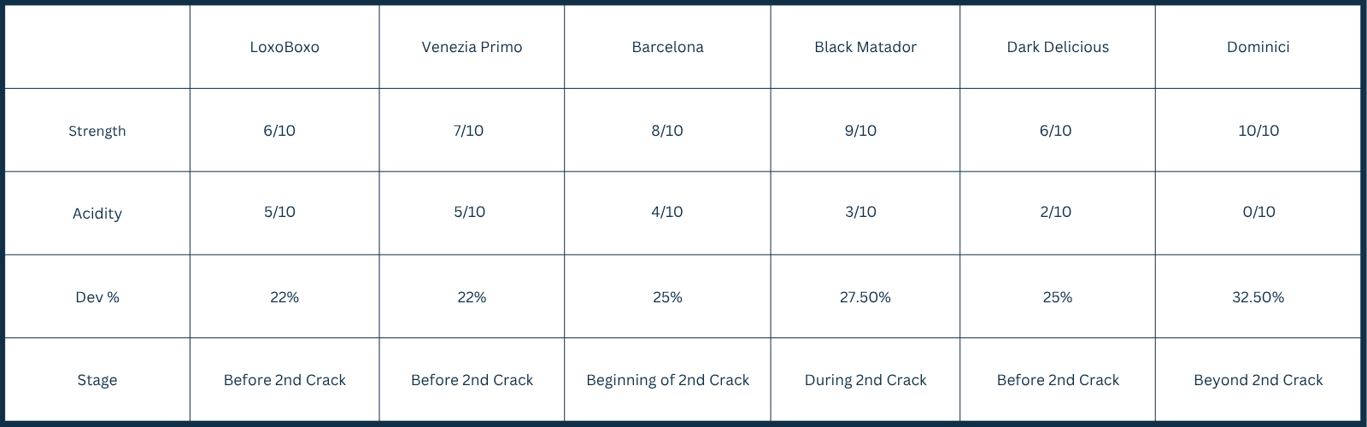Image resolution: width=1367 pixels, height=427 pixels.
Task: Select Dominici's 10/10 strength cell
Action: [x=1258, y=131]
